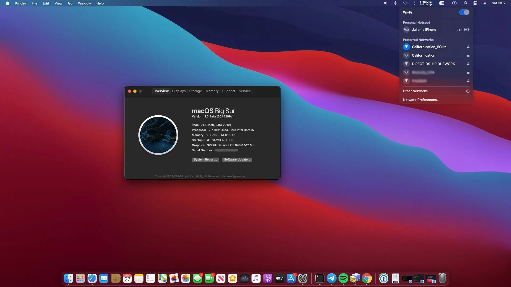Open Safari browser from dock

coord(92,278)
